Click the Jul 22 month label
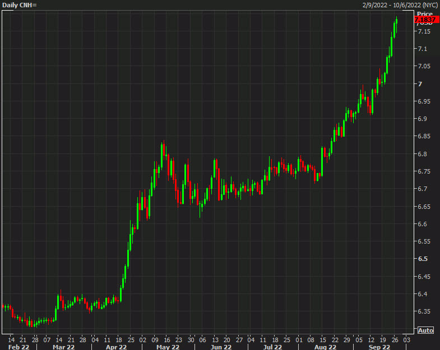440x350 pixels. (272, 347)
